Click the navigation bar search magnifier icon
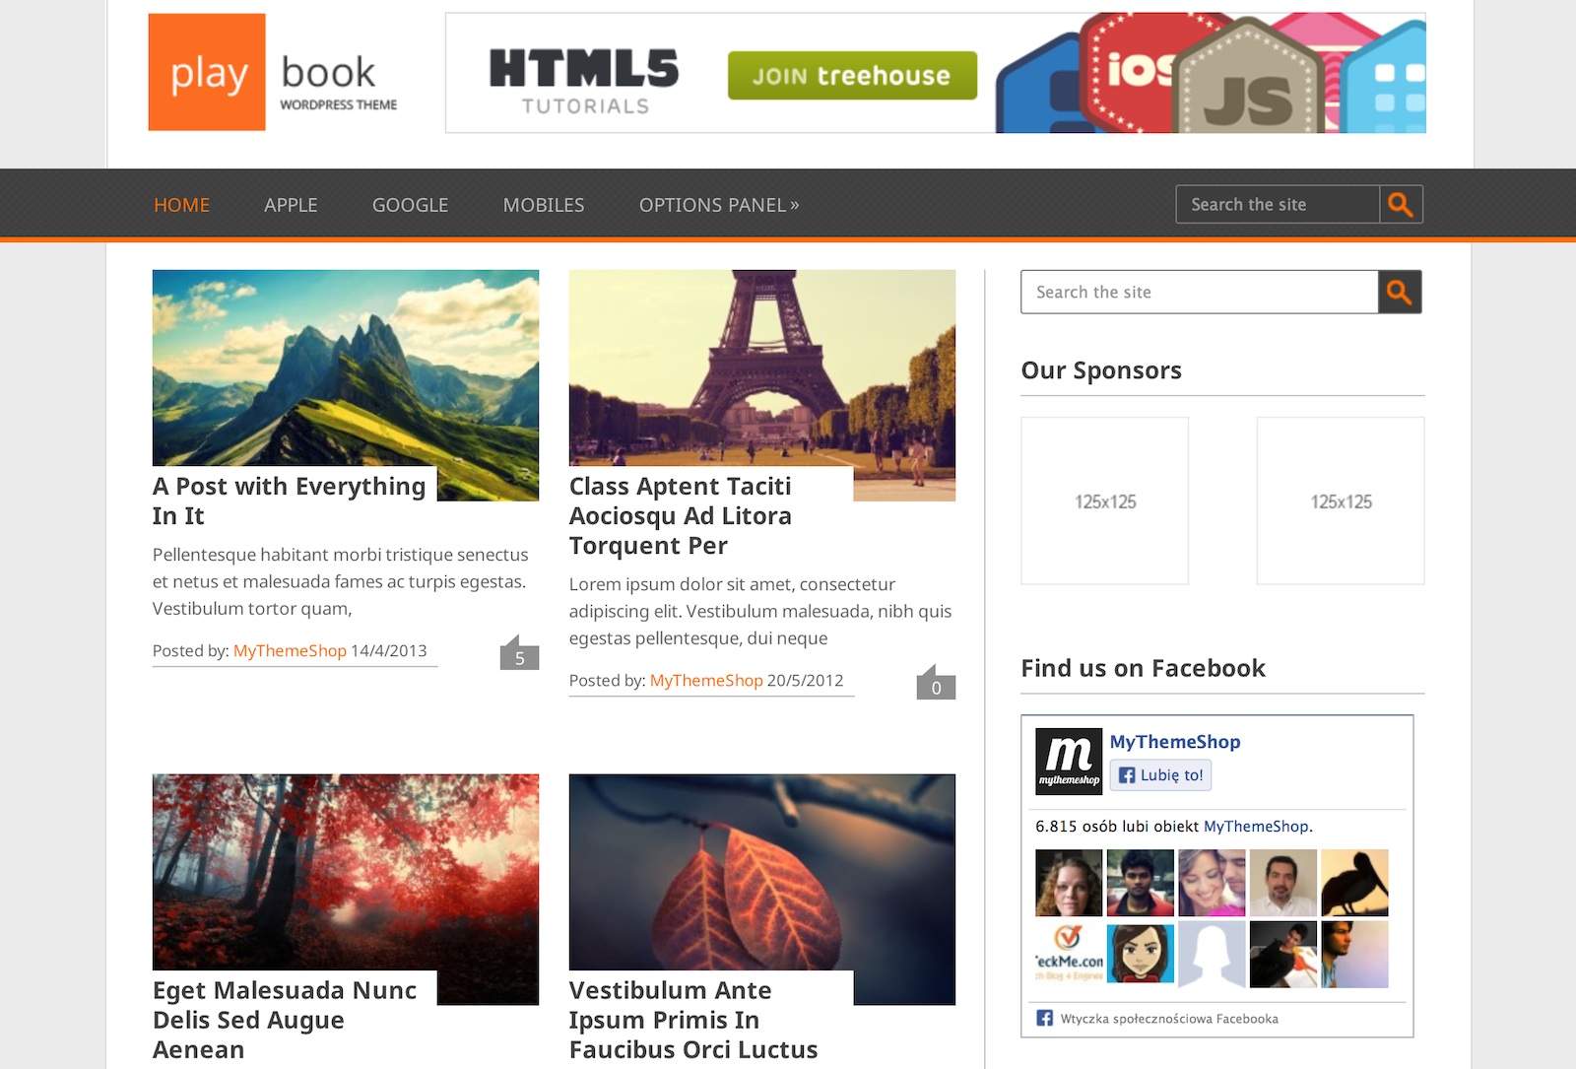The height and width of the screenshot is (1069, 1576). [x=1400, y=205]
